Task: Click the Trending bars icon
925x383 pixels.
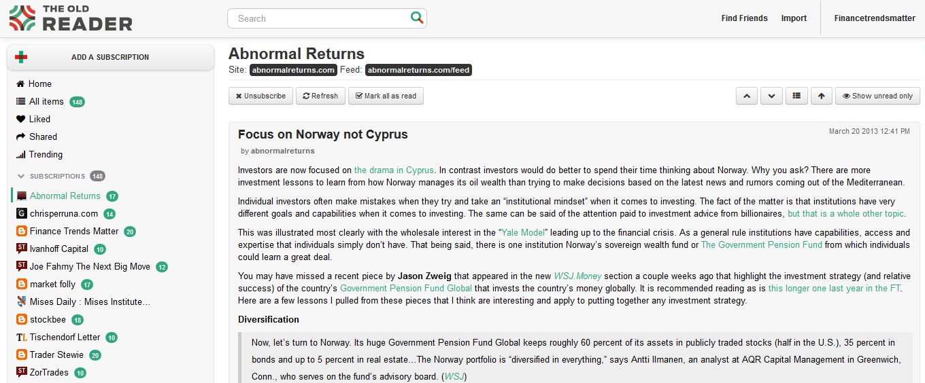Action: (x=20, y=154)
